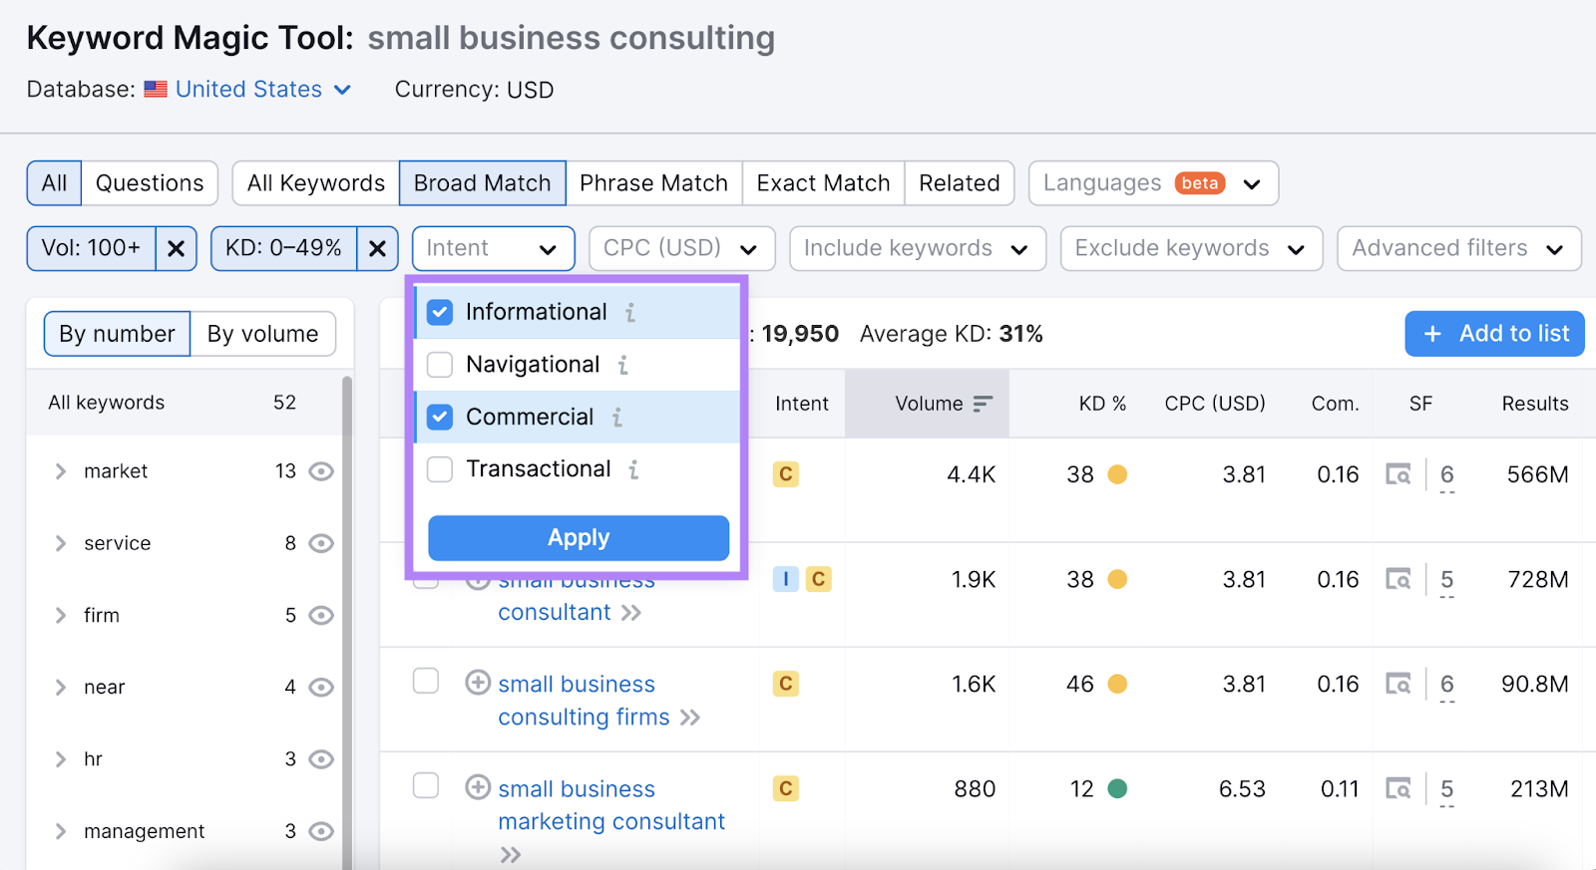Switch grouping to By volume
This screenshot has height=870, width=1596.
point(263,334)
